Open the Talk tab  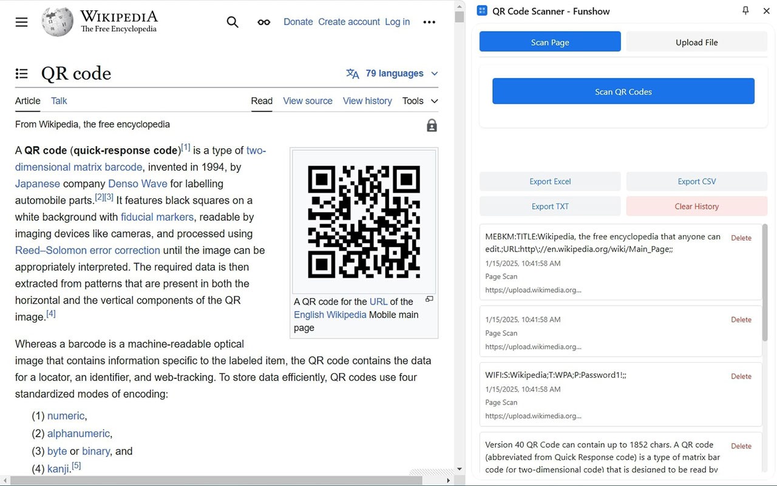point(59,101)
